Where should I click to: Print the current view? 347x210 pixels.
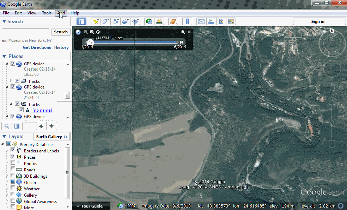[211, 21]
